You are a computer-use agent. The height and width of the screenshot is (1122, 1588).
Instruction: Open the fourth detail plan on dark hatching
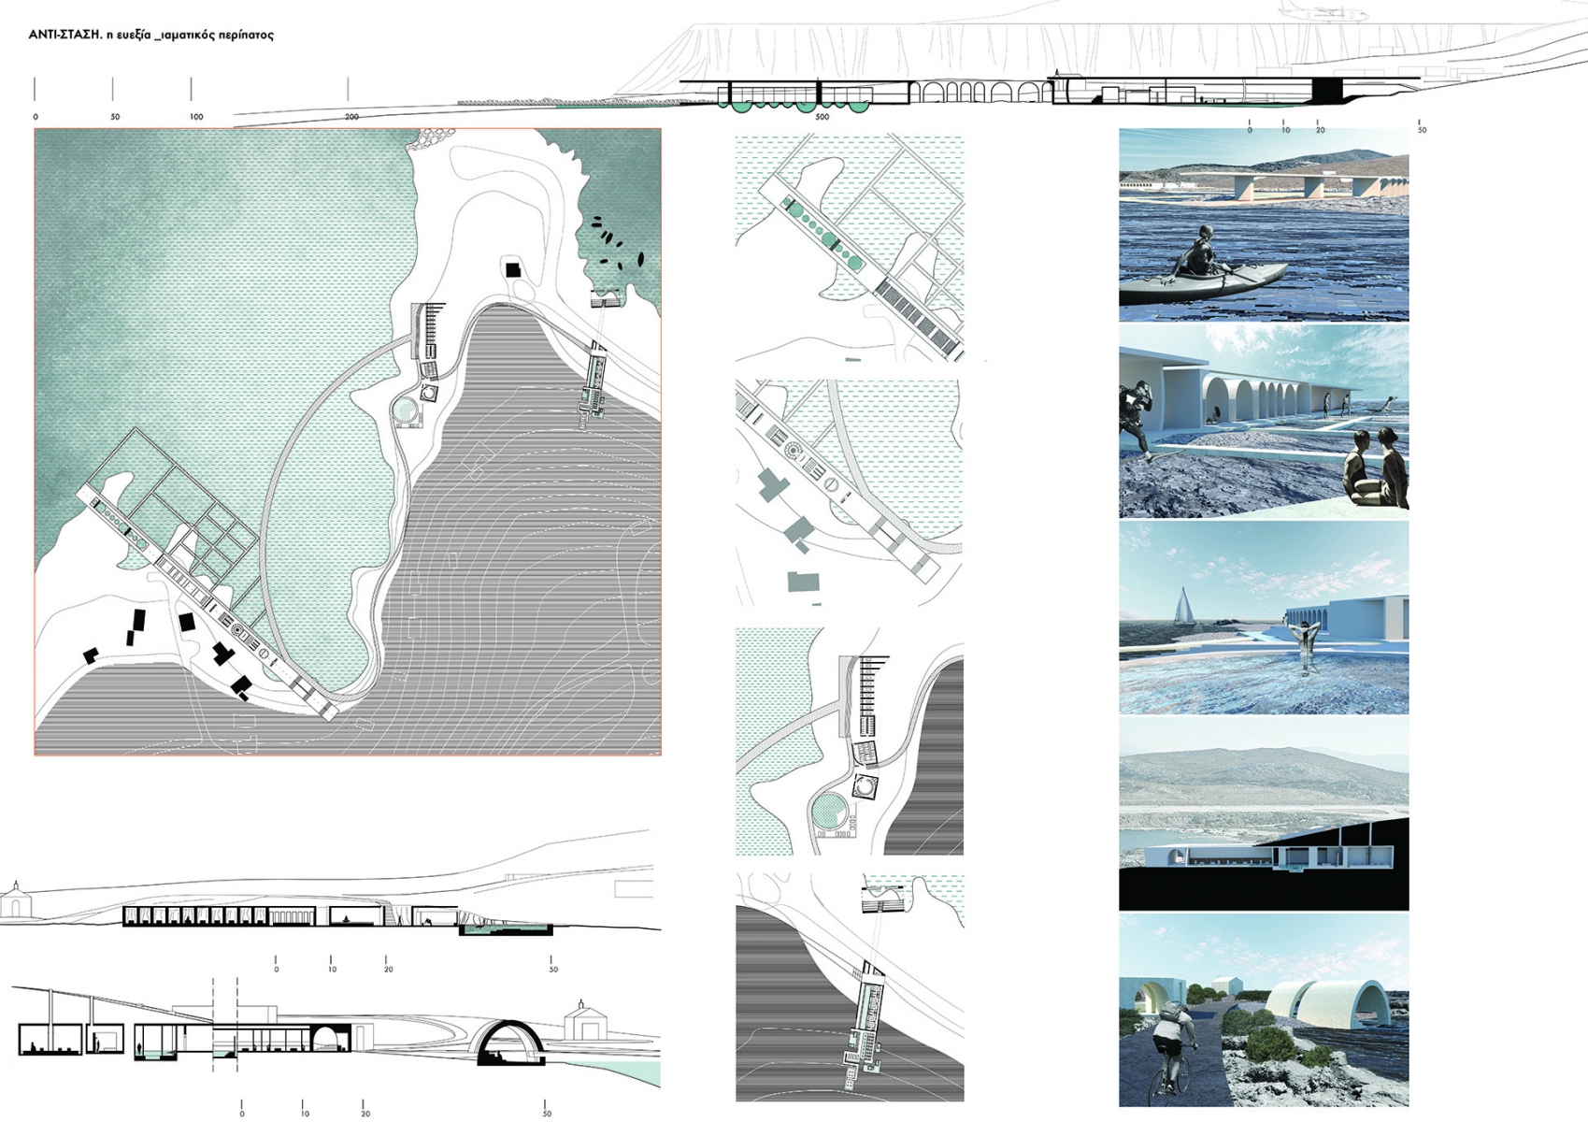point(850,987)
